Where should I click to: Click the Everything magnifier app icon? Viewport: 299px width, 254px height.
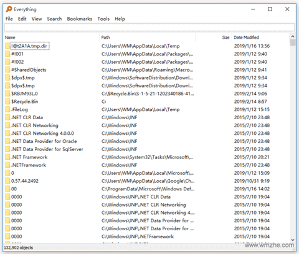(9, 9)
